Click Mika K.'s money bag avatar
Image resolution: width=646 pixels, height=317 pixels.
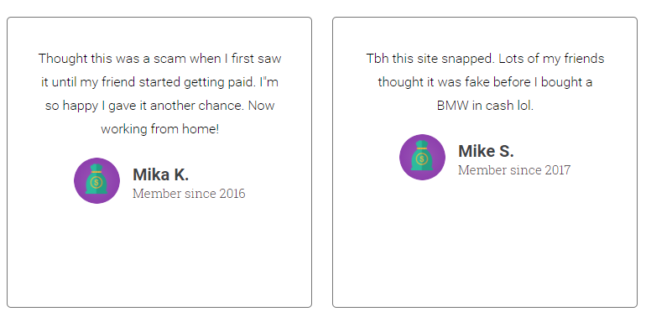click(x=96, y=181)
